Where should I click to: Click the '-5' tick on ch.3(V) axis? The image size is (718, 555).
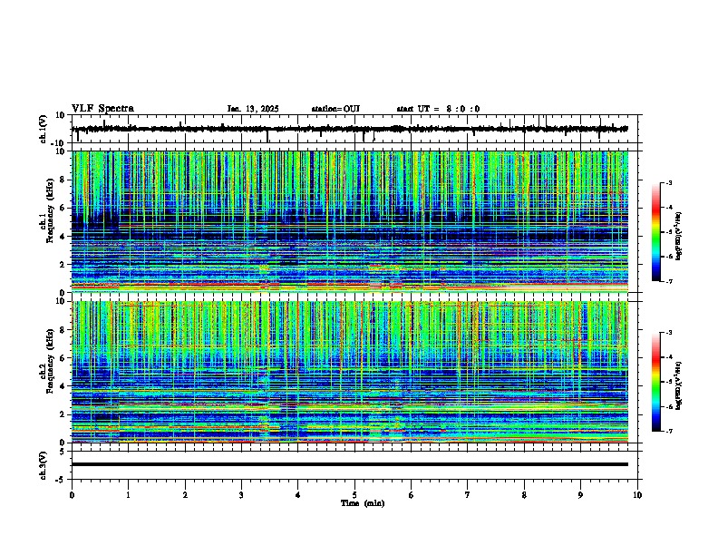62,480
